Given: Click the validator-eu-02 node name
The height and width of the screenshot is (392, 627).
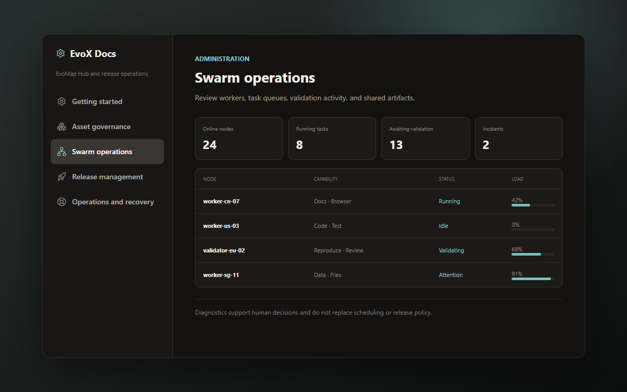Looking at the screenshot, I should 224,250.
